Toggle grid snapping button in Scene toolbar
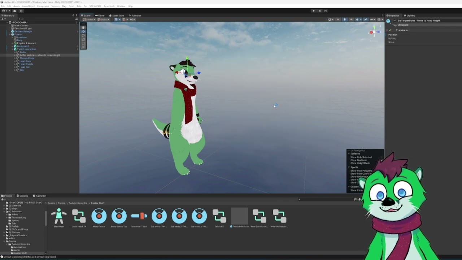 117,19
